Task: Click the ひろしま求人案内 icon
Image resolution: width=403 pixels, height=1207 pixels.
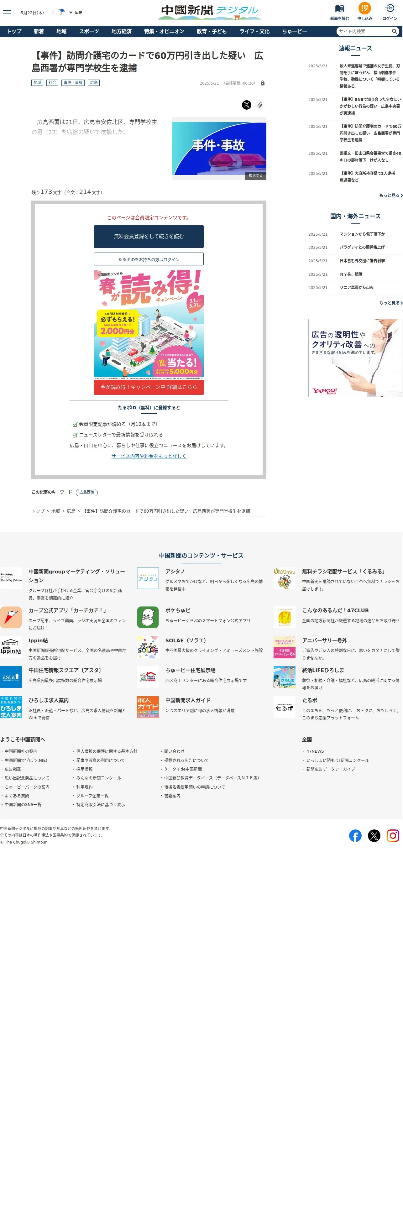Action: coord(11,708)
